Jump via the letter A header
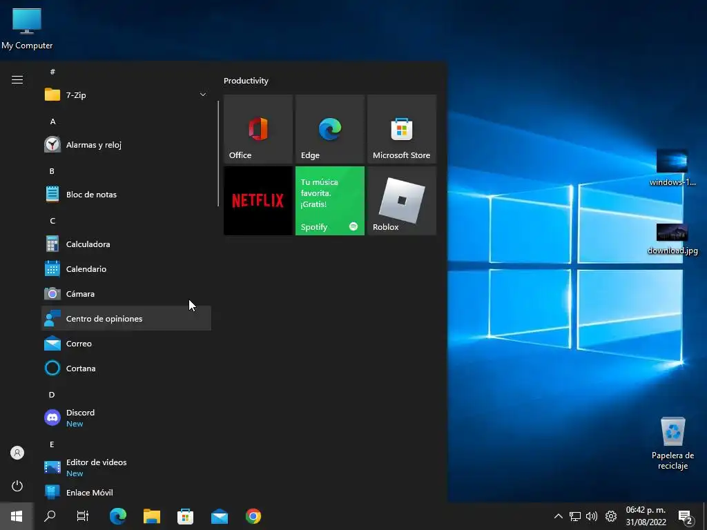707x530 pixels. [52, 121]
